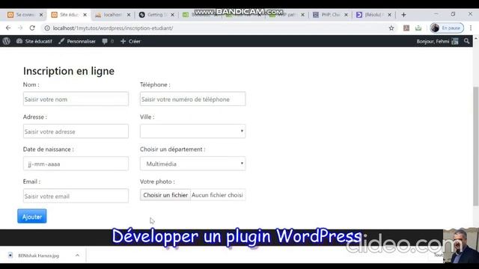Click the Nom input field
Screen dimensions: 479x269
(76, 99)
